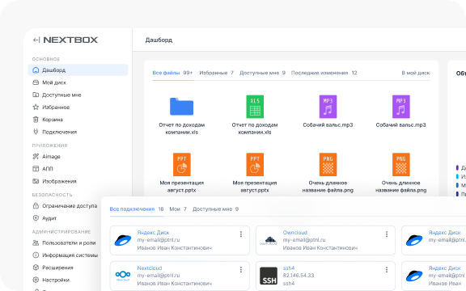Click the Дашборд page title
This screenshot has height=291, width=466.
pos(159,40)
